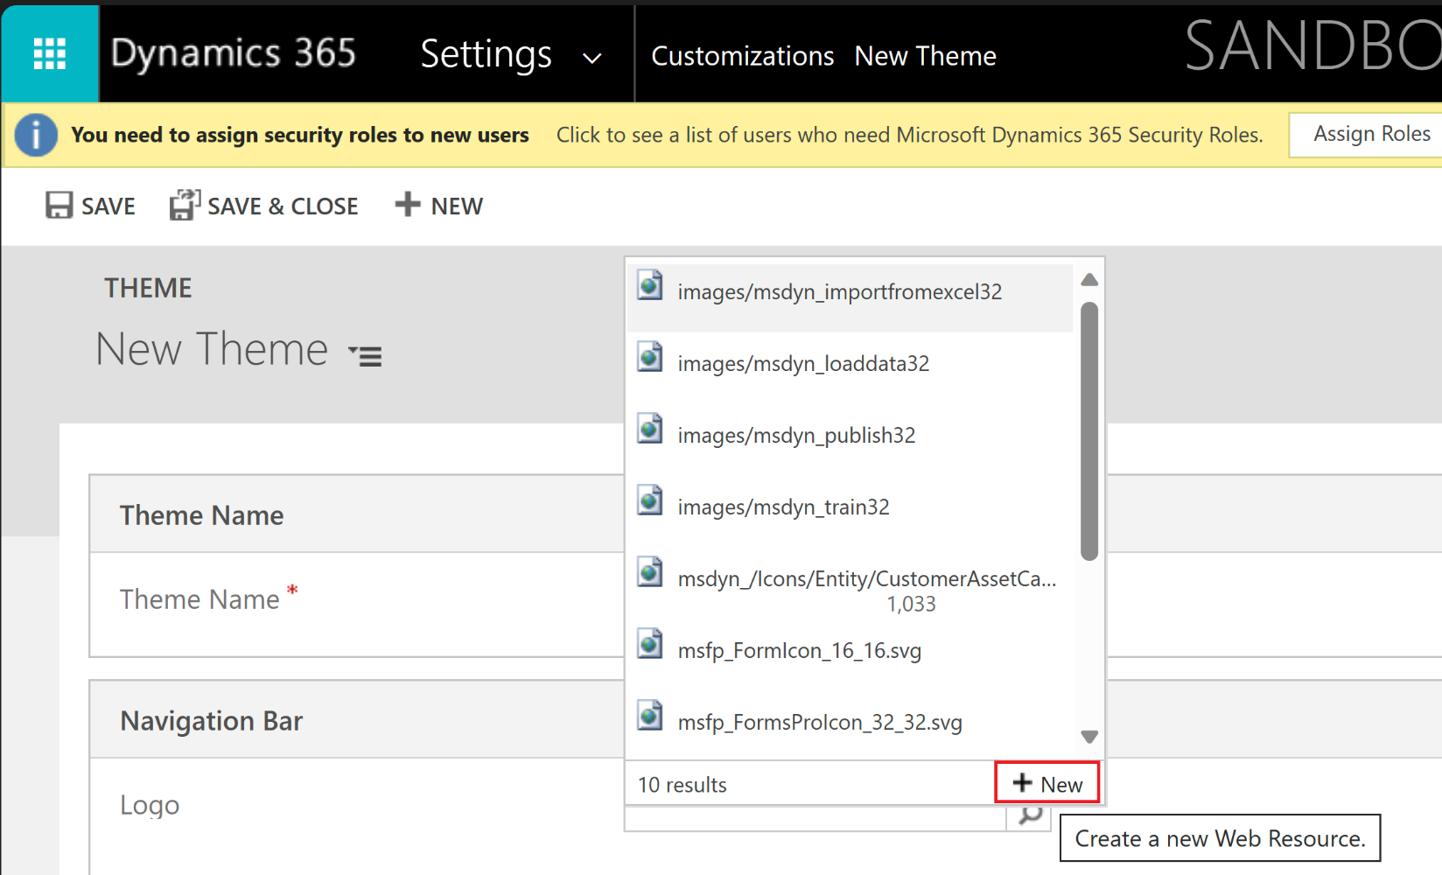Click the New Theme breadcrumb
This screenshot has width=1442, height=875.
[925, 56]
